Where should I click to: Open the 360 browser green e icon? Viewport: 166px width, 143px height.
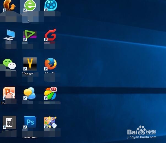(30, 5)
